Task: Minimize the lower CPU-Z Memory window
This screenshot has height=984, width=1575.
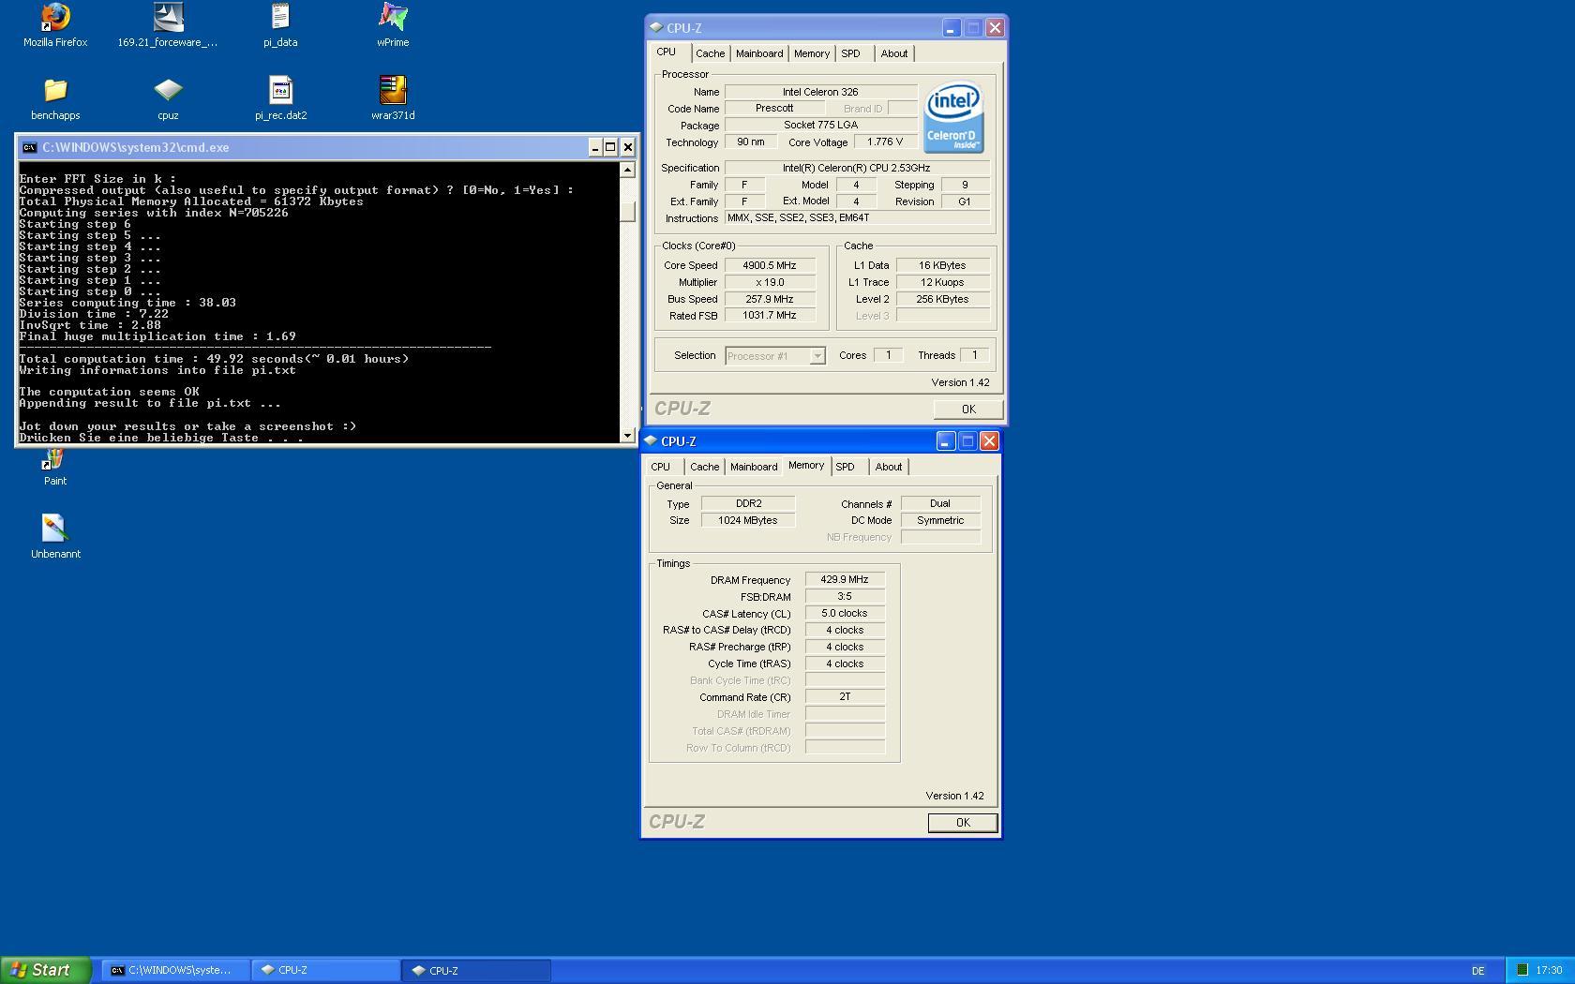Action: pyautogui.click(x=945, y=441)
